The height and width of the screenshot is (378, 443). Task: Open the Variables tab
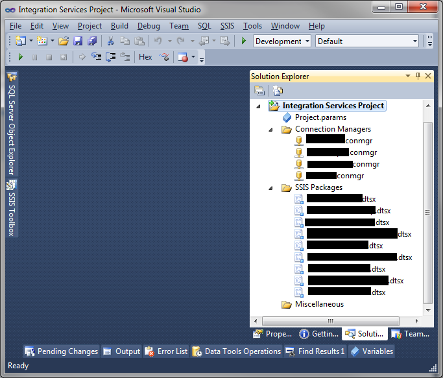[x=372, y=351]
